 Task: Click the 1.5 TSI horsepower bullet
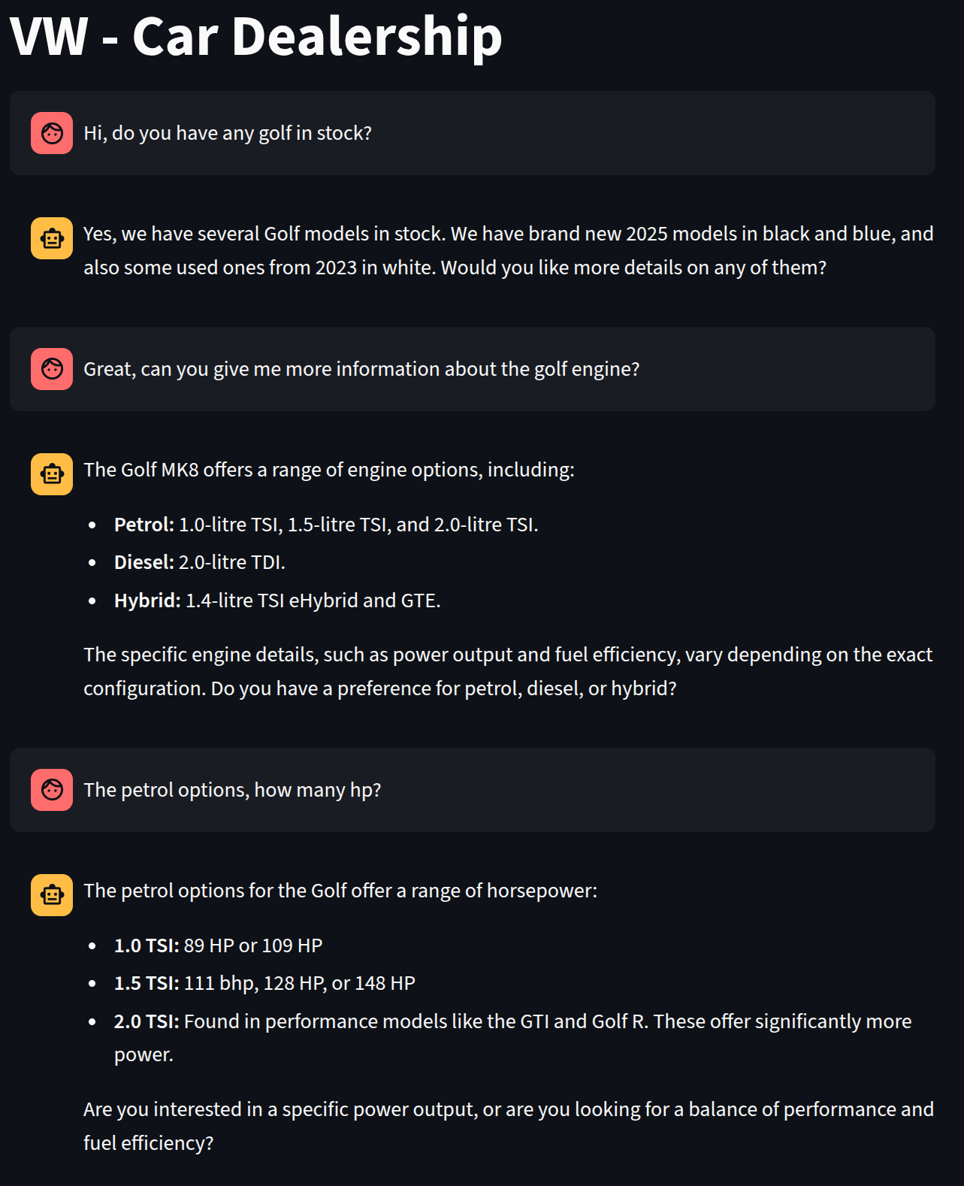[264, 983]
